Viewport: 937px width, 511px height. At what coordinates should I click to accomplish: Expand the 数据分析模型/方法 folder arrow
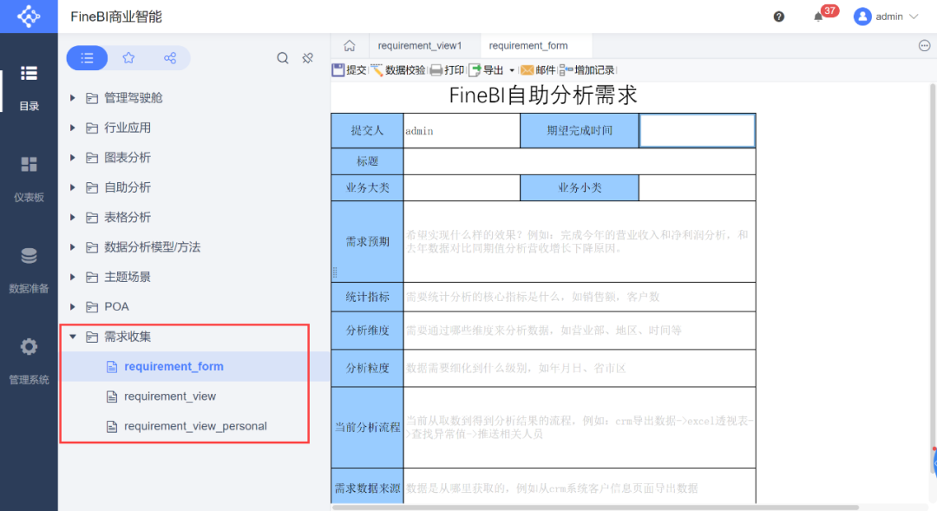72,247
